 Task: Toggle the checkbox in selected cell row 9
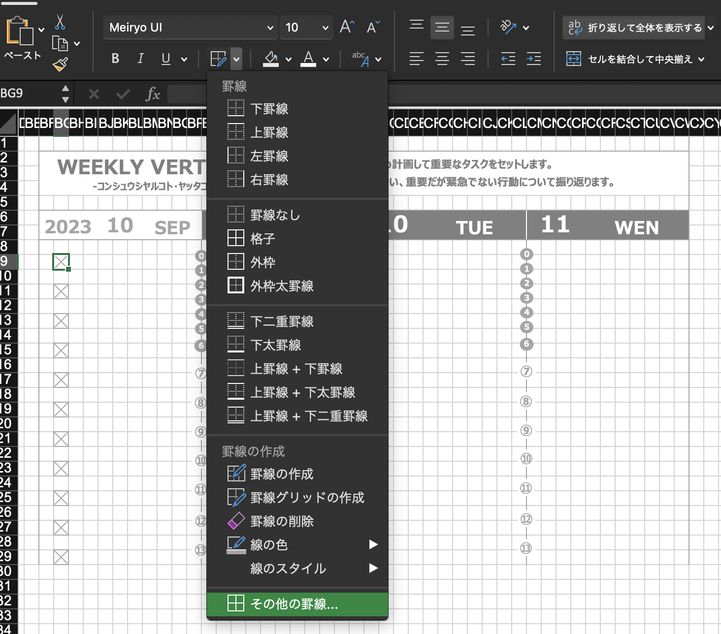coord(61,262)
